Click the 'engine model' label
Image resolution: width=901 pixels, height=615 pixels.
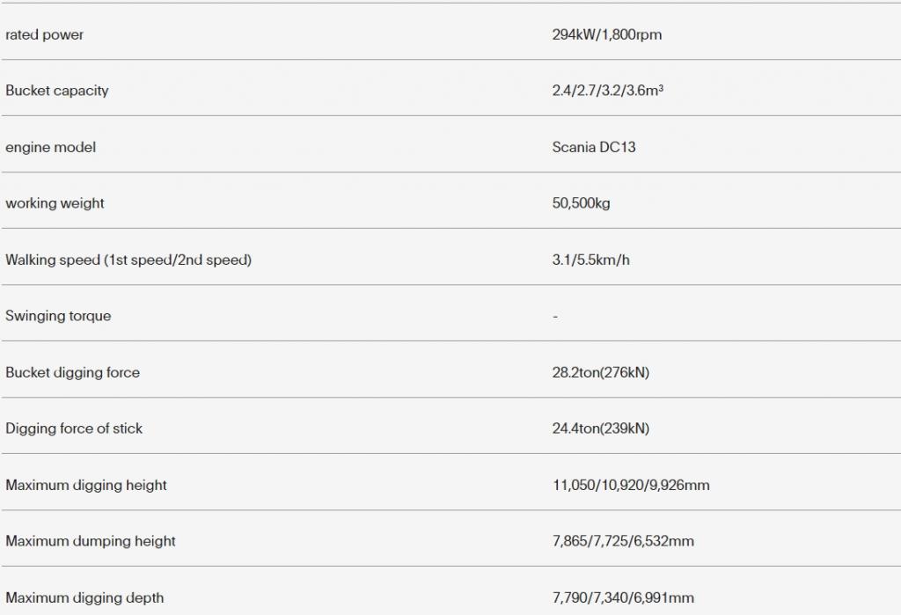50,147
